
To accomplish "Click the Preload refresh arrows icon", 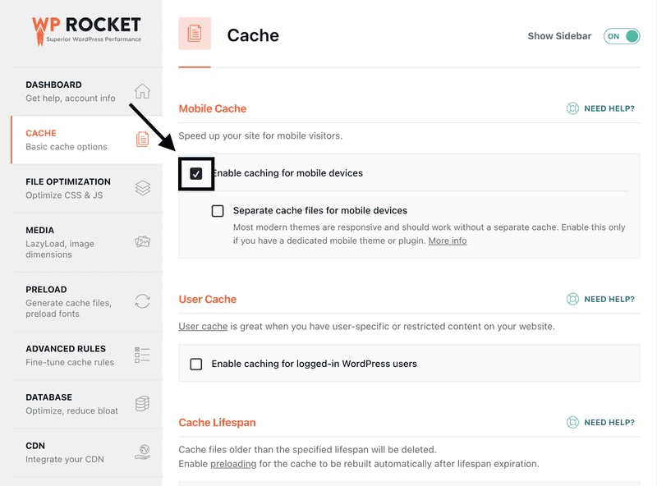I will [x=142, y=300].
